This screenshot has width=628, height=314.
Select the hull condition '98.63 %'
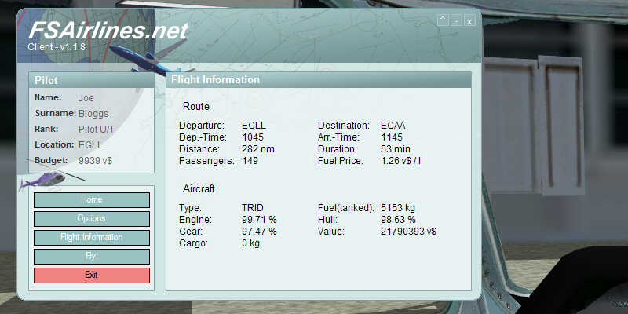click(x=398, y=220)
